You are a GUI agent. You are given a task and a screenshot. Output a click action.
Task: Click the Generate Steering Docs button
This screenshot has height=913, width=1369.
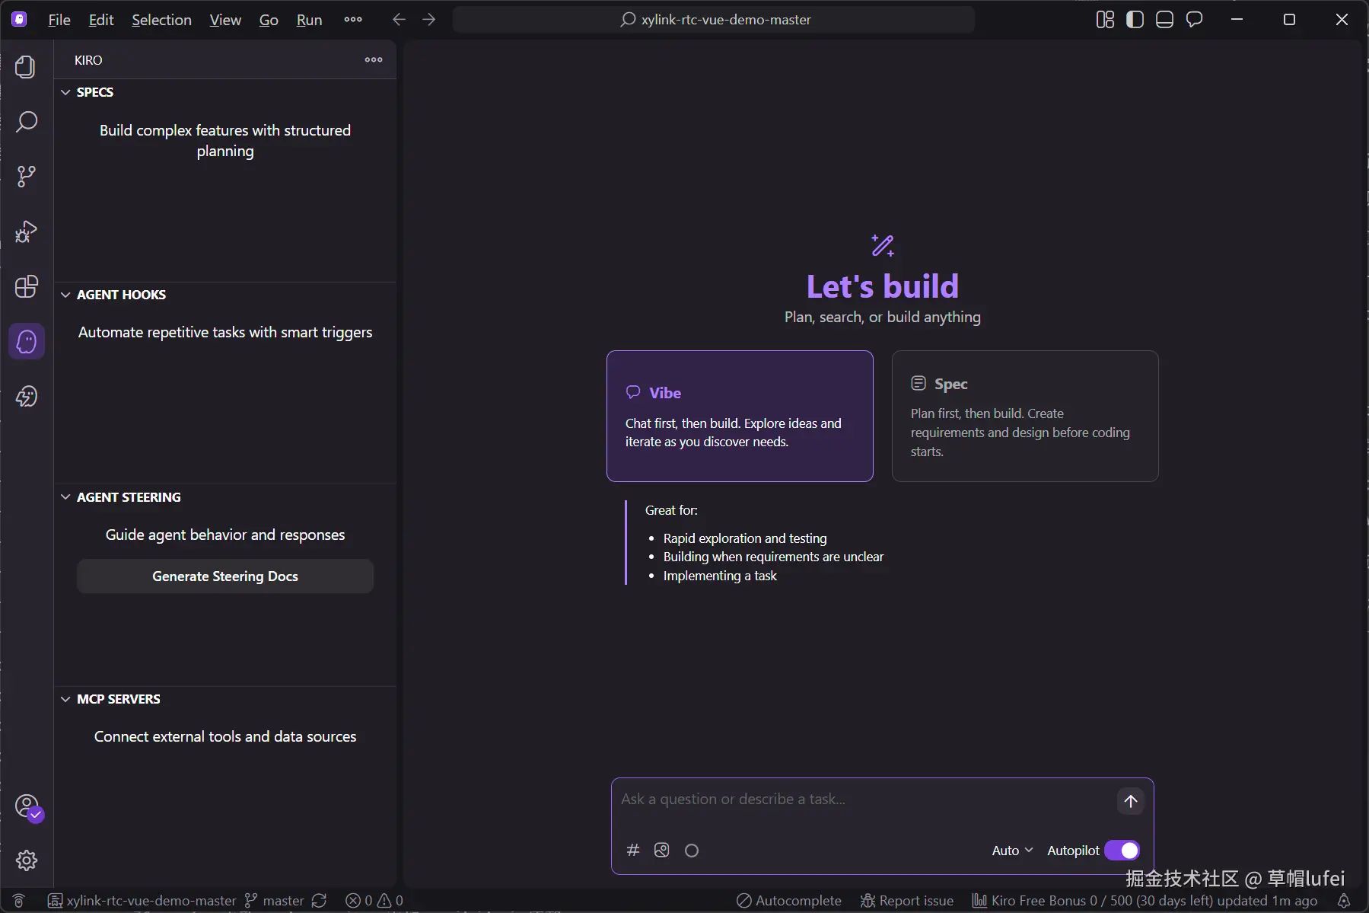225,576
